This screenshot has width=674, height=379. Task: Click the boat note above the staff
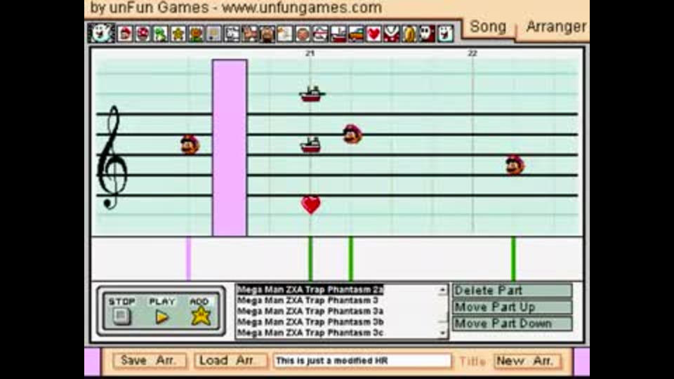[x=312, y=94]
